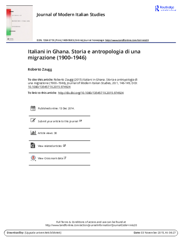Click the dark blue horizontal divider bar

[91, 42]
